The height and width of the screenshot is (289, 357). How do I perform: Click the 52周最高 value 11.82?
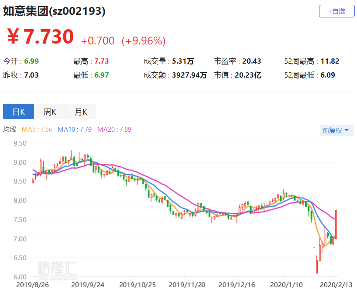[330, 61]
